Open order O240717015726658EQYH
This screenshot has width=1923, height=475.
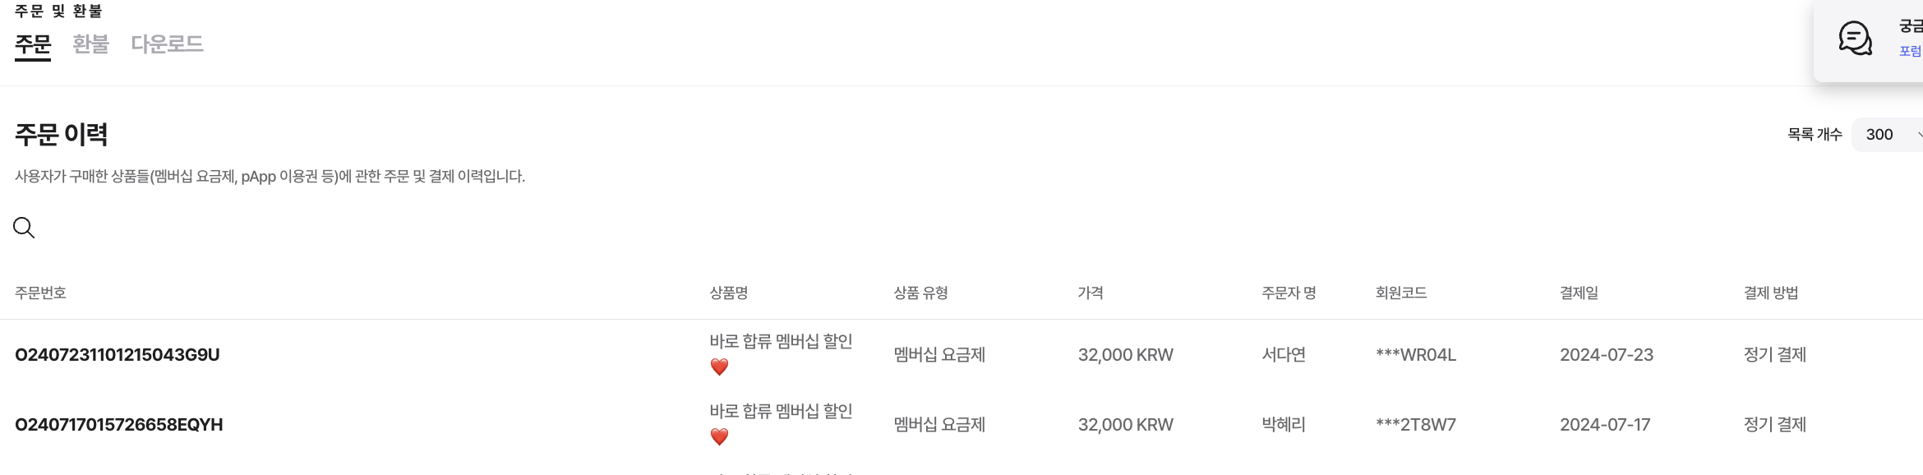point(119,425)
